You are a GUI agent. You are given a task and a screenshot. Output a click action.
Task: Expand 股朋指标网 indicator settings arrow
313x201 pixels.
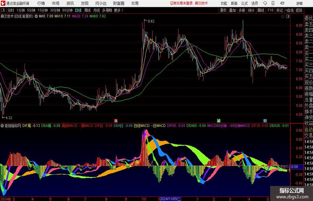click(x=2, y=126)
